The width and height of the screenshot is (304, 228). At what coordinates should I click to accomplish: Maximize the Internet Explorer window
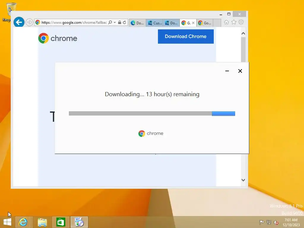[229, 14]
